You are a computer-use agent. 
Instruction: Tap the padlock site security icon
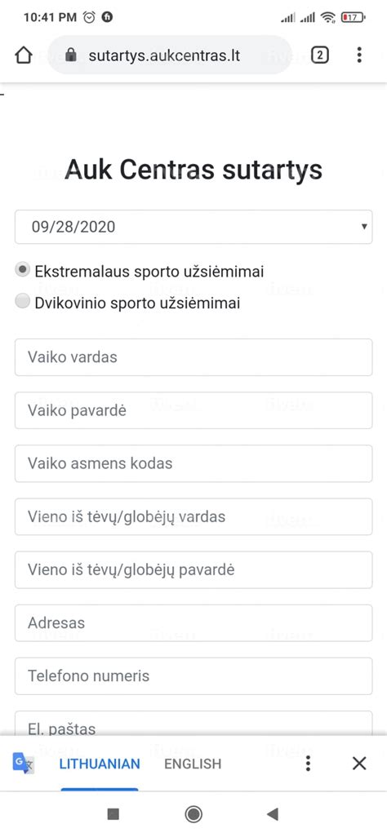click(x=70, y=55)
